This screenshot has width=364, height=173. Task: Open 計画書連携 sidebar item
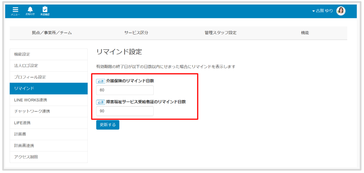coord(49,146)
